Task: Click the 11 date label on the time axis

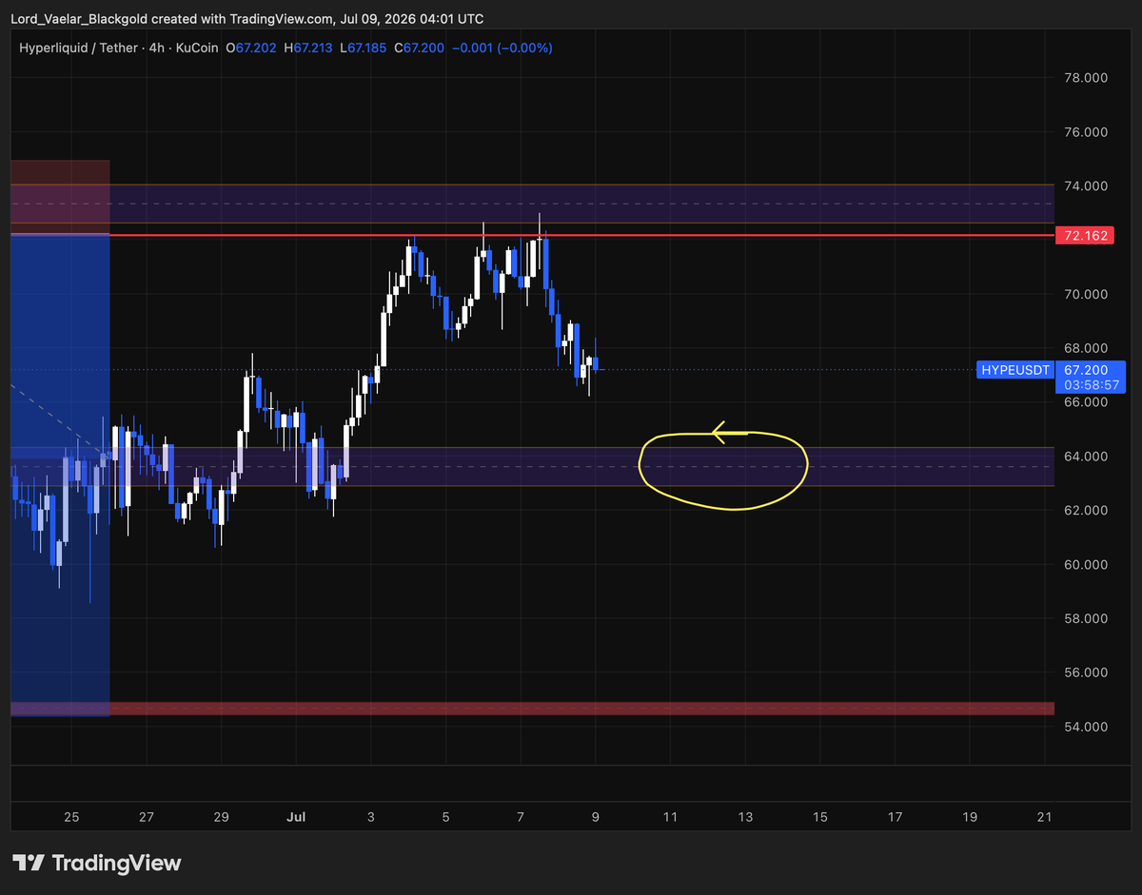Action: coord(670,817)
